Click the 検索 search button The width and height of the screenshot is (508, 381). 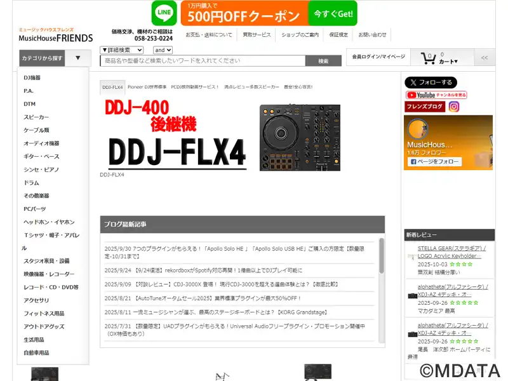[323, 61]
